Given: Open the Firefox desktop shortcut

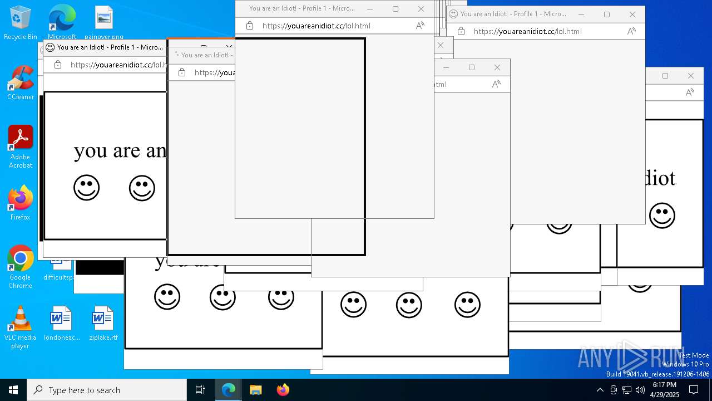Looking at the screenshot, I should tap(21, 203).
